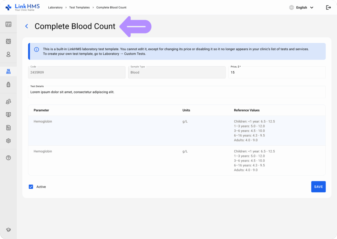
Task: Click the LinkHMS logo
Action: click(22, 7)
